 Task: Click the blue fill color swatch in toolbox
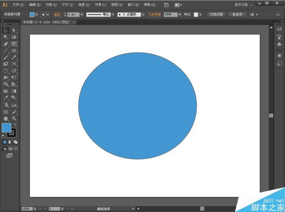tap(6, 128)
